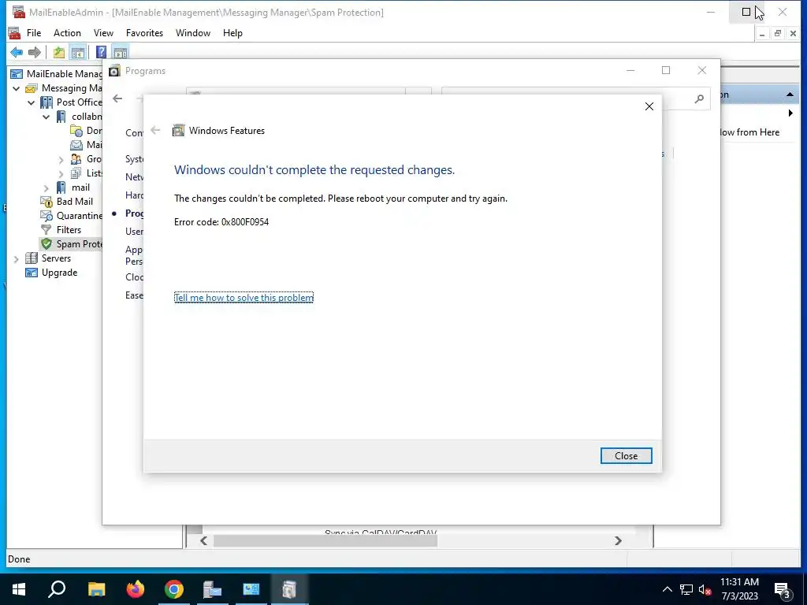Open the submenu arrow in the Actions pane
807x605 pixels.
[x=790, y=113]
